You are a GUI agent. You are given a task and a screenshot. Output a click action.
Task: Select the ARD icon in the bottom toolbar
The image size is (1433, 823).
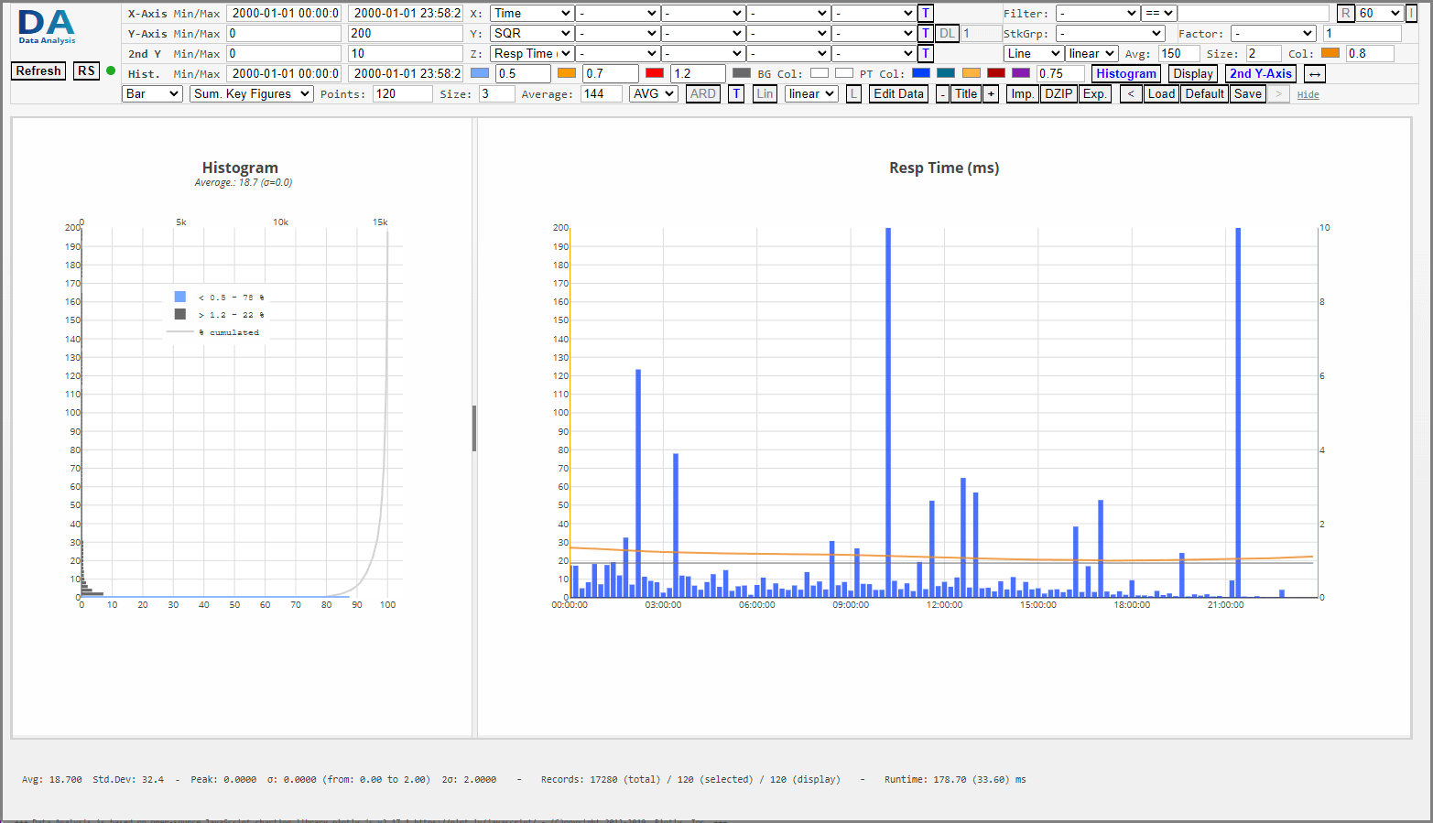(x=702, y=93)
